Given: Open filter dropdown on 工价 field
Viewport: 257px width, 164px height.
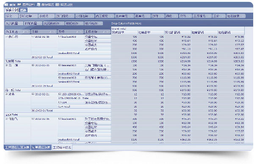Looking at the screenshot, I should (223, 16).
